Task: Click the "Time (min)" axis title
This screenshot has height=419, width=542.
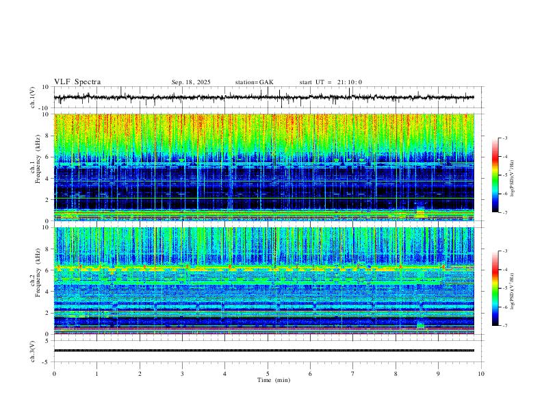Action: (x=274, y=380)
